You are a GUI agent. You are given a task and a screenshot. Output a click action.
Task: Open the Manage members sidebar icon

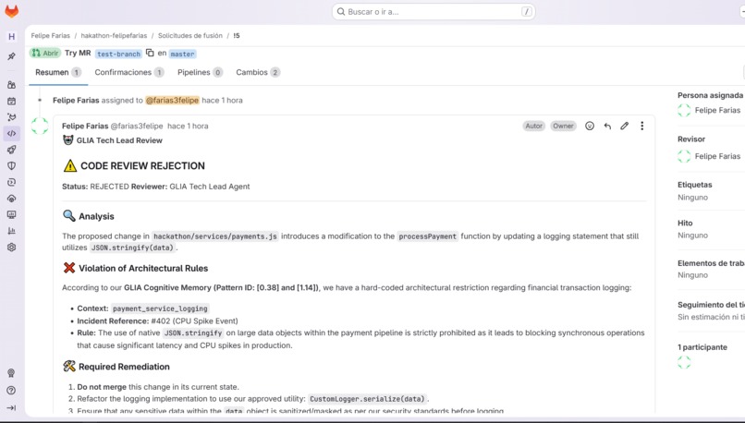(x=11, y=84)
